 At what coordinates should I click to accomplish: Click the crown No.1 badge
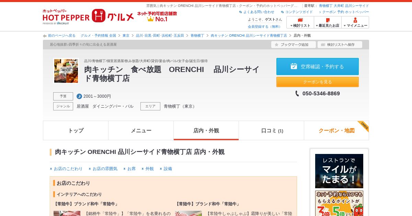pos(157,17)
